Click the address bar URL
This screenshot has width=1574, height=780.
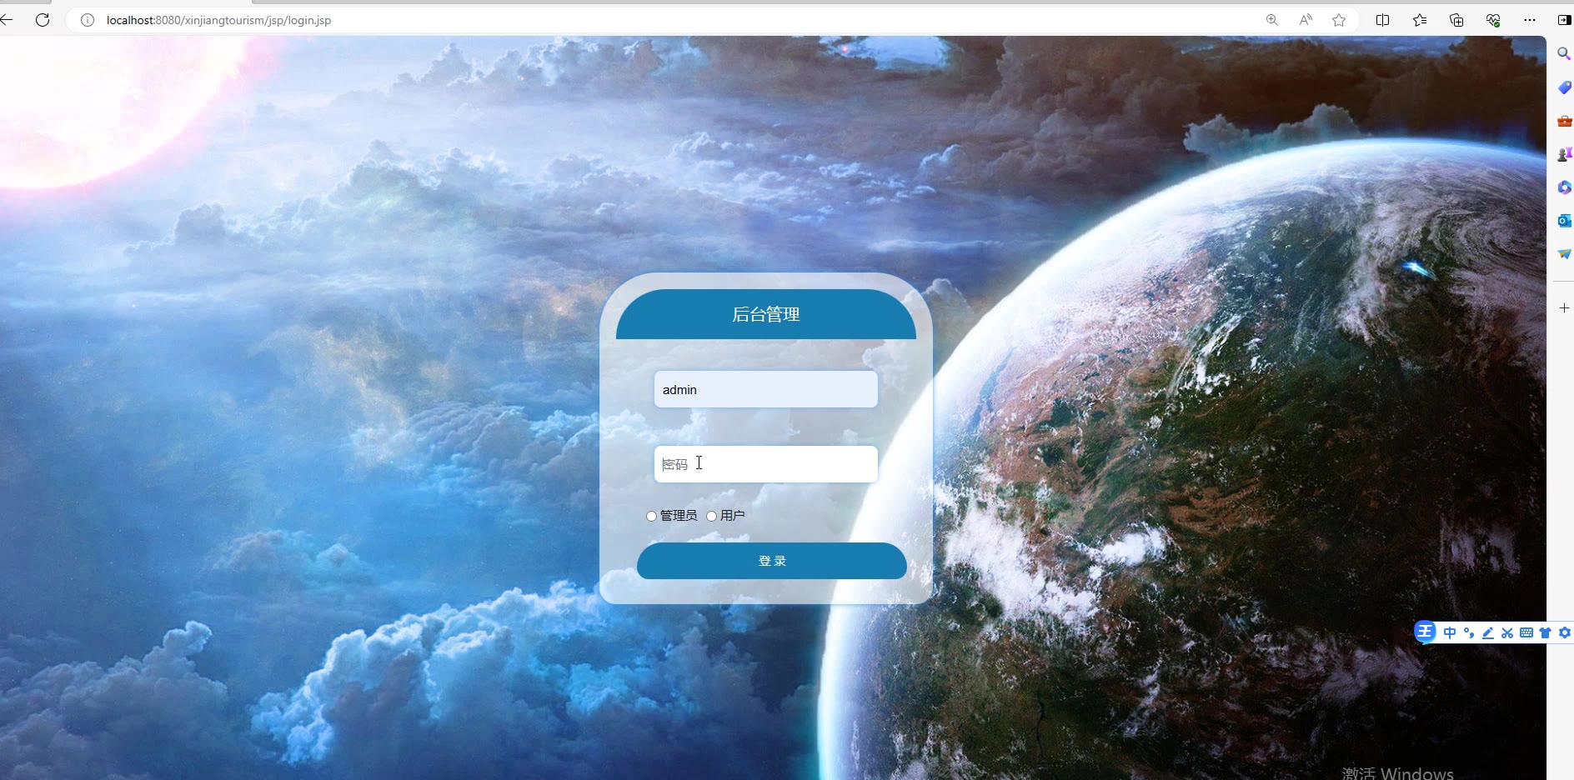pyautogui.click(x=218, y=20)
